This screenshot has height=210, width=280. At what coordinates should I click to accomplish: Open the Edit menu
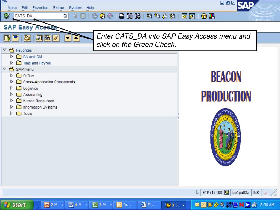(25, 8)
